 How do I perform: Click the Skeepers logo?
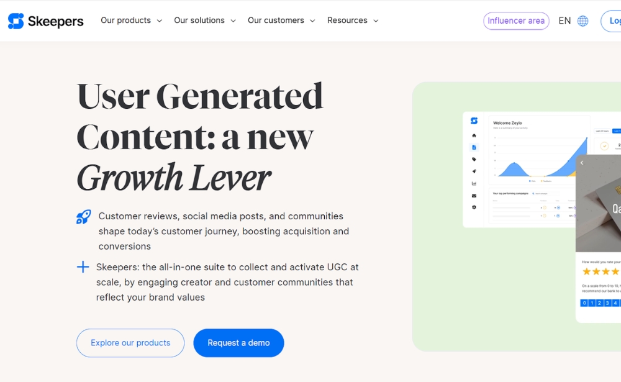[45, 21]
